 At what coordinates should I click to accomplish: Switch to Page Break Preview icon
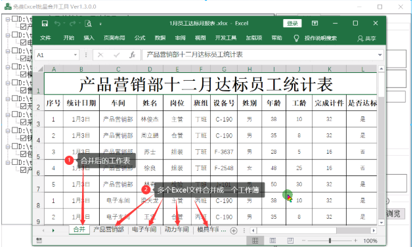click(290, 240)
